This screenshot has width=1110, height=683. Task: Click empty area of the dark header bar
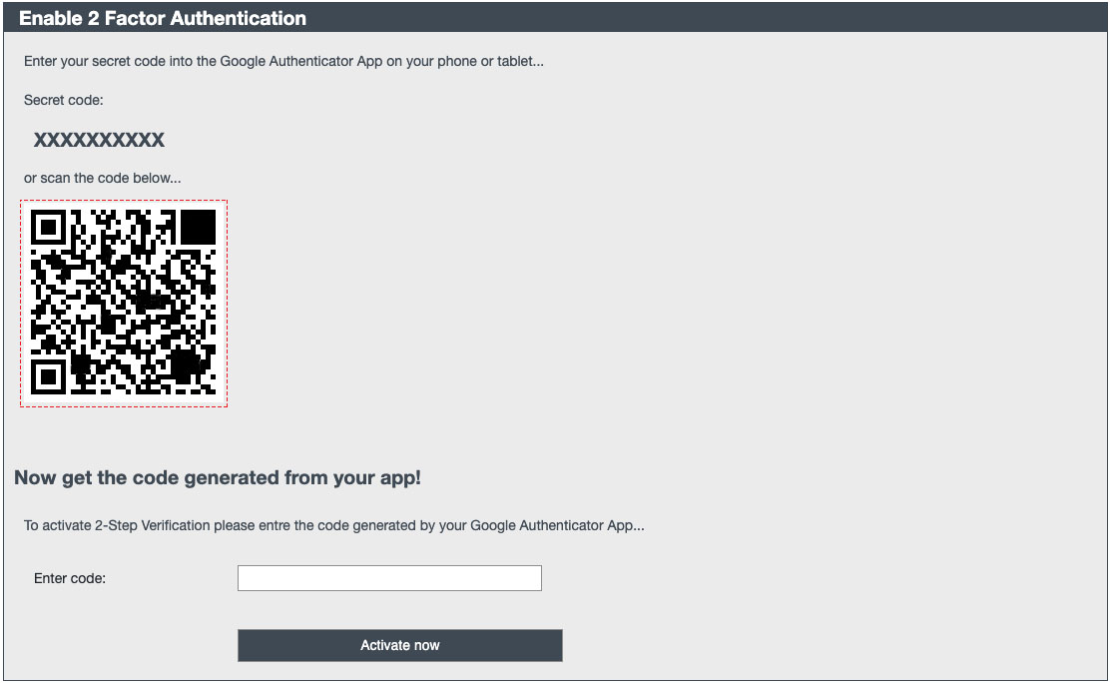click(699, 18)
